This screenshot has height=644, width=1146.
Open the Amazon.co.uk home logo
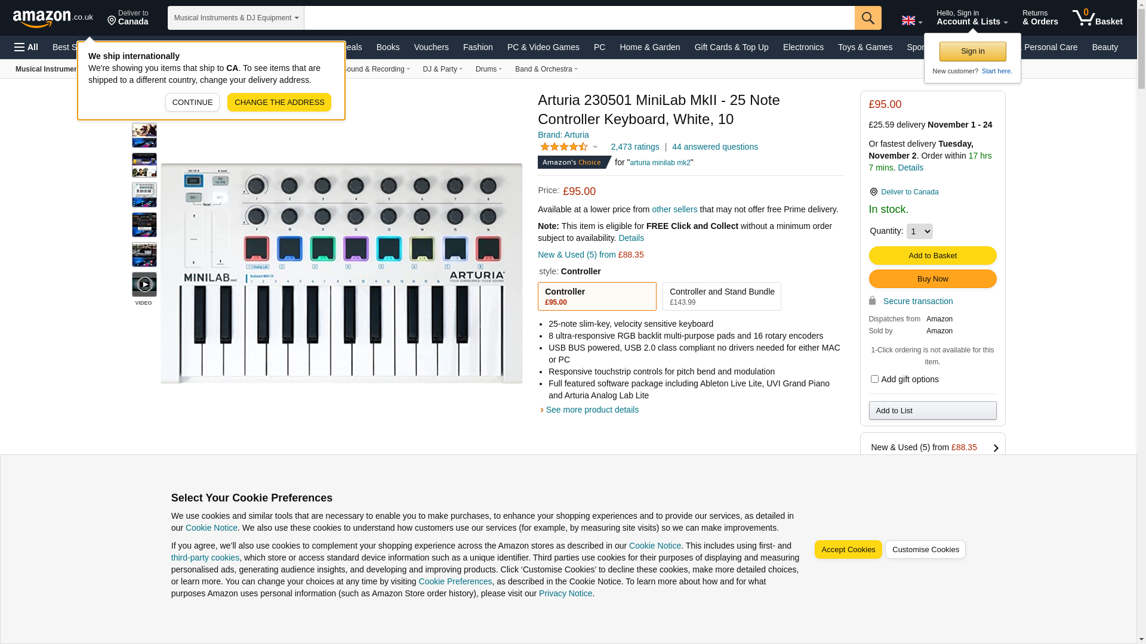pyautogui.click(x=53, y=18)
